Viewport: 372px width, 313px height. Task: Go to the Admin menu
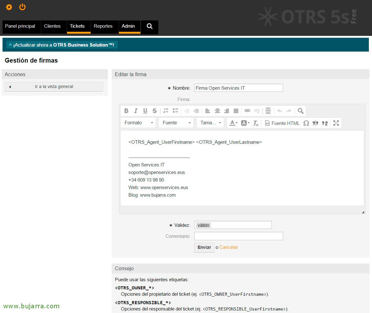(x=128, y=26)
